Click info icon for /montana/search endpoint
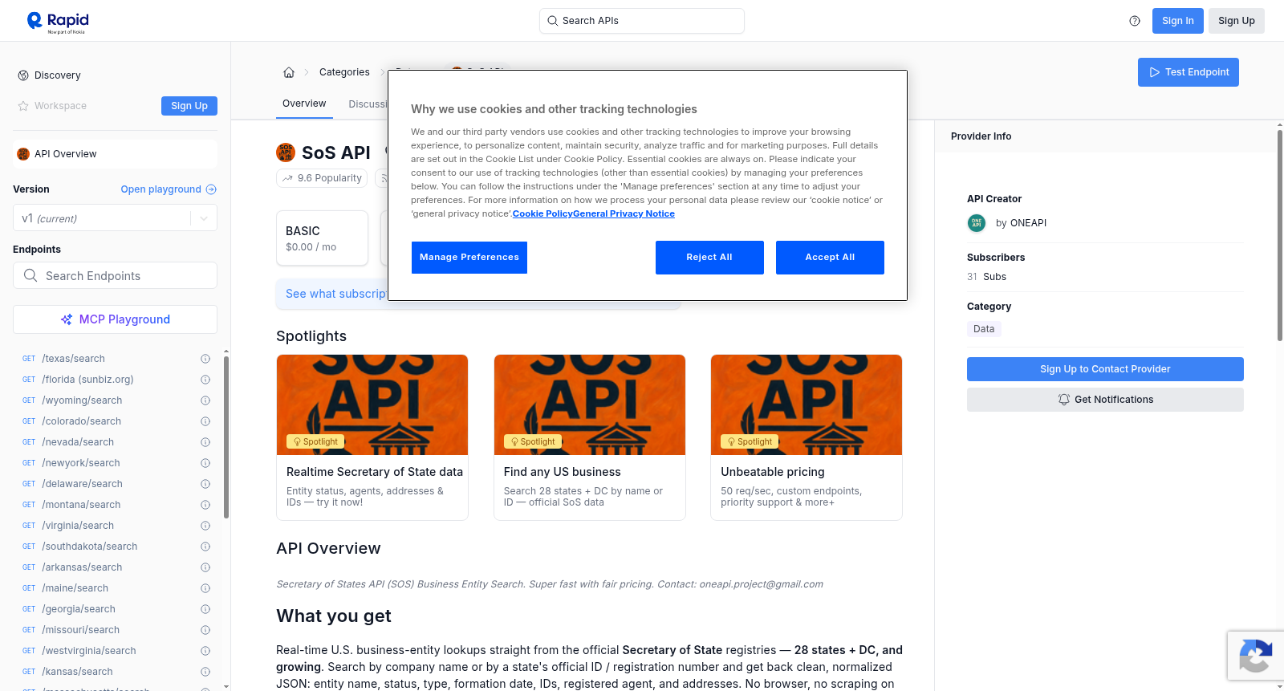This screenshot has height=691, width=1284. [x=205, y=505]
